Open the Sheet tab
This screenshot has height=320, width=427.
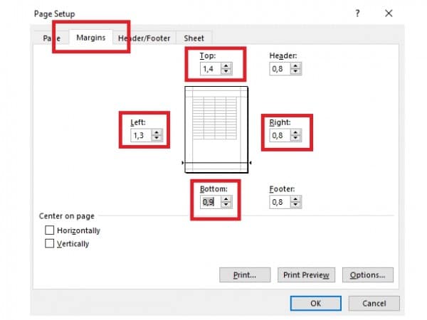click(194, 38)
